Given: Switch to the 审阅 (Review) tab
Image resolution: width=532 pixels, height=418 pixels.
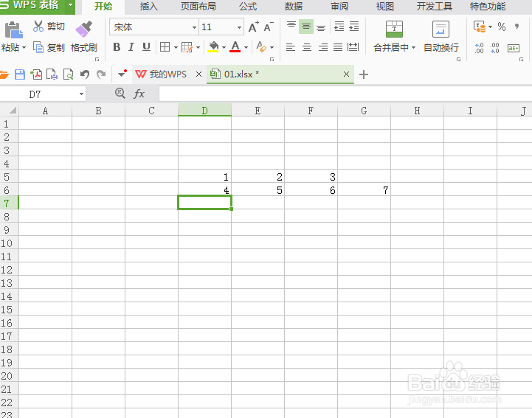Looking at the screenshot, I should pyautogui.click(x=339, y=7).
